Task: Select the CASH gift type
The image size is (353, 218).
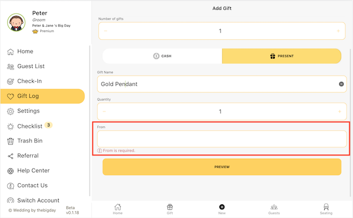Action: tap(162, 56)
